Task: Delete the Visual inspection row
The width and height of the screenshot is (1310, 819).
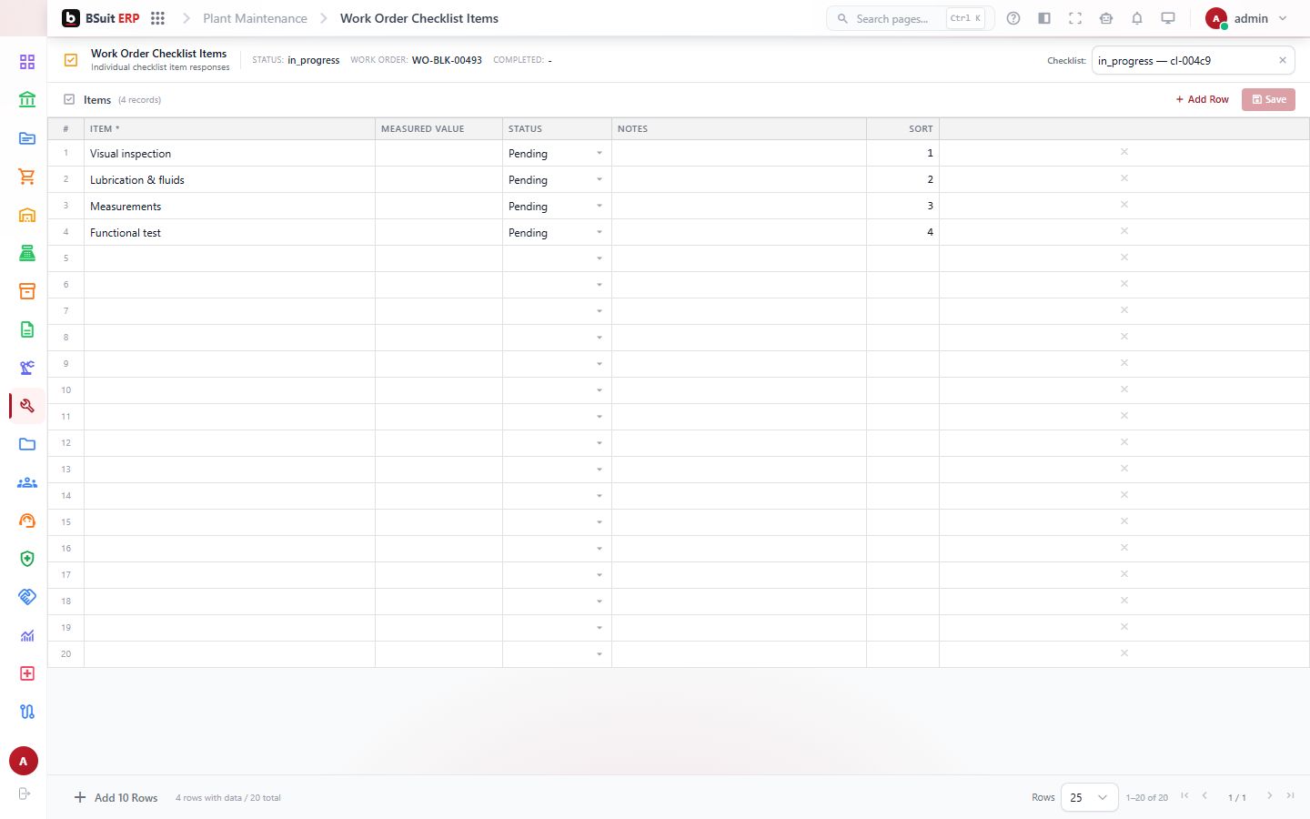Action: 1124,152
